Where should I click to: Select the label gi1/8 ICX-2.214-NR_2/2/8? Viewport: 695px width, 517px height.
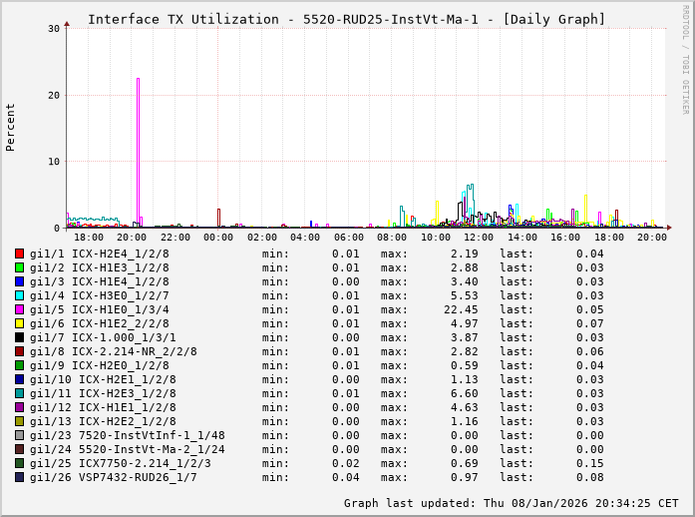114,351
